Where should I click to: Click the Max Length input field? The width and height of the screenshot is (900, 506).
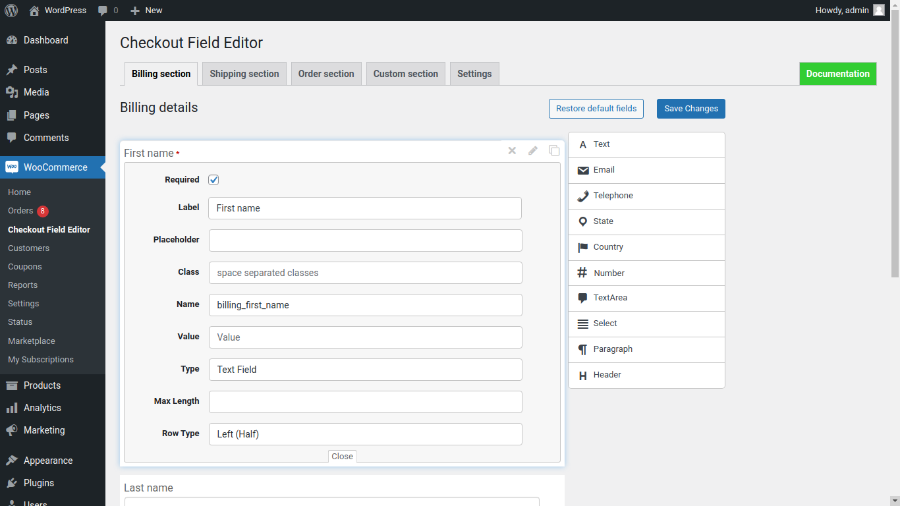click(366, 402)
